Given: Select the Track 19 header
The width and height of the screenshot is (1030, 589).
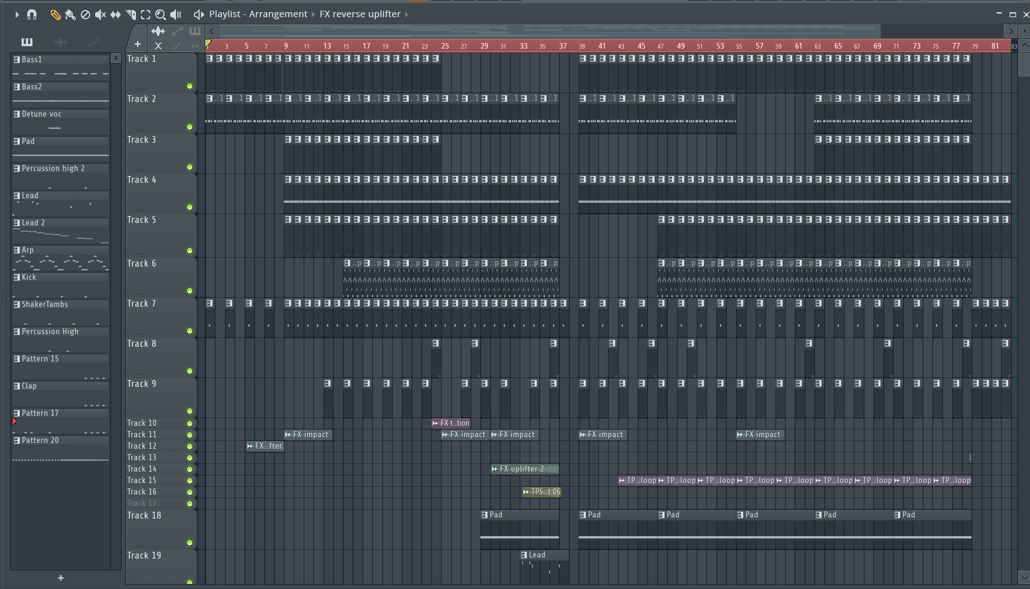Looking at the screenshot, I should (x=161, y=567).
